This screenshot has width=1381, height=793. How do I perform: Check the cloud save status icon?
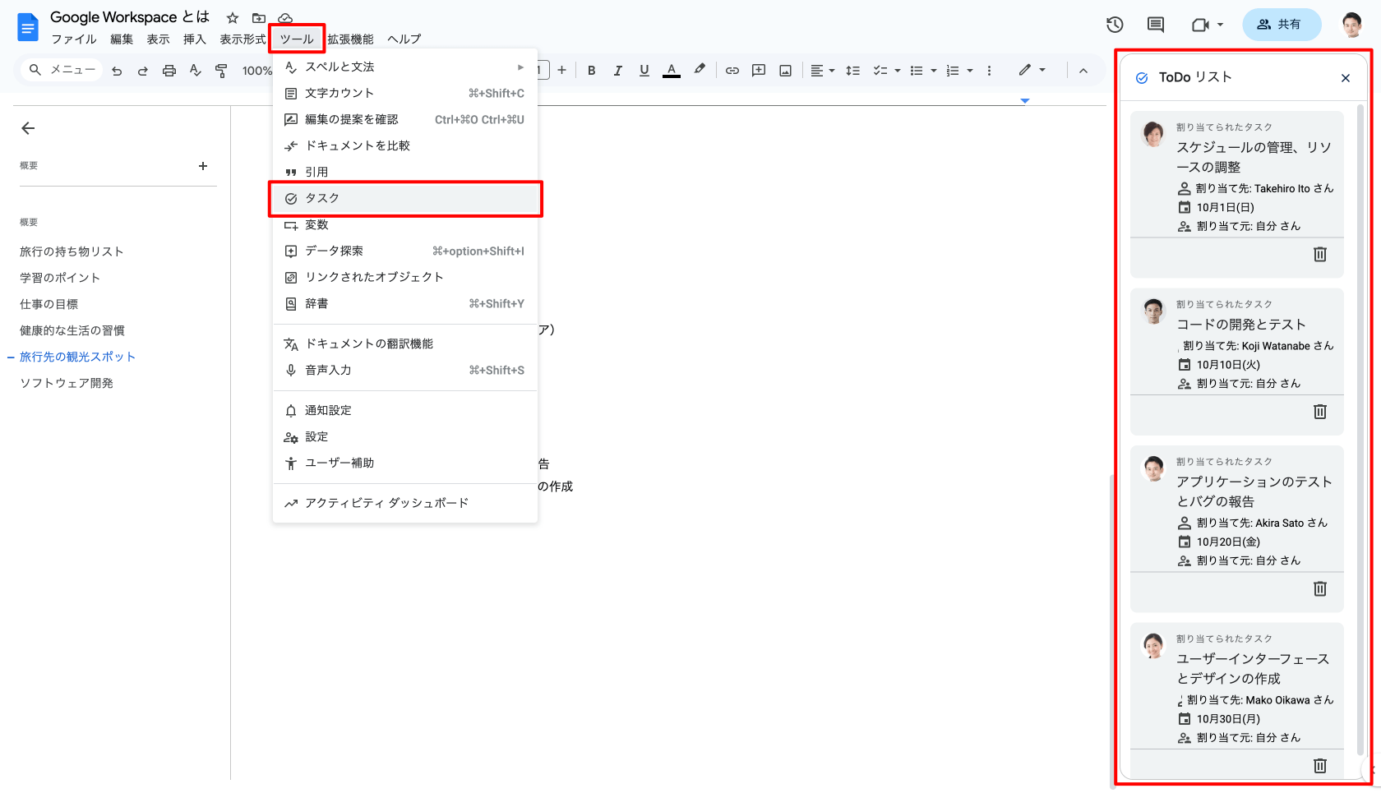[285, 18]
